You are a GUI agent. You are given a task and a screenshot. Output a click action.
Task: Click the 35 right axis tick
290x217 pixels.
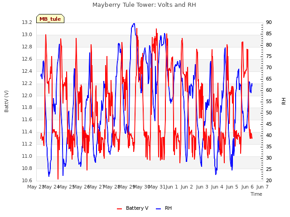[x=269, y=146]
